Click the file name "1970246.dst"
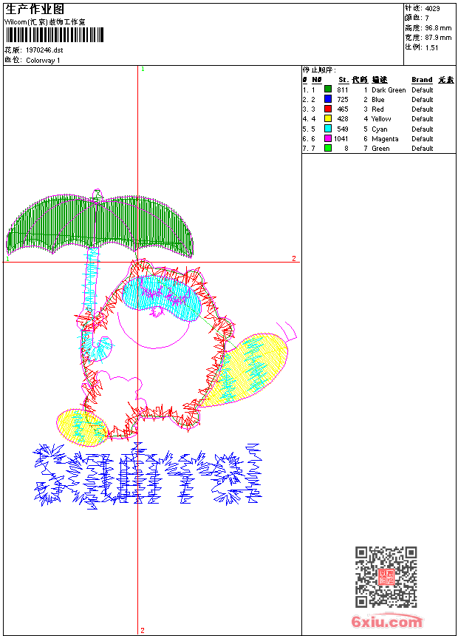 tap(44, 50)
